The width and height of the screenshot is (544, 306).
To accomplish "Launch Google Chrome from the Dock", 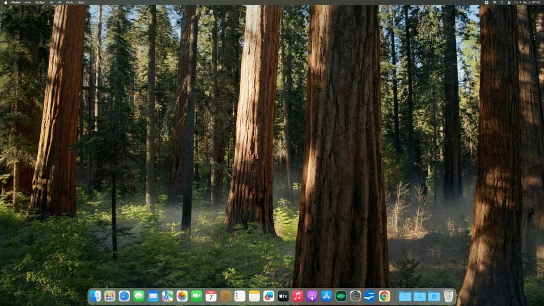I will click(x=384, y=296).
